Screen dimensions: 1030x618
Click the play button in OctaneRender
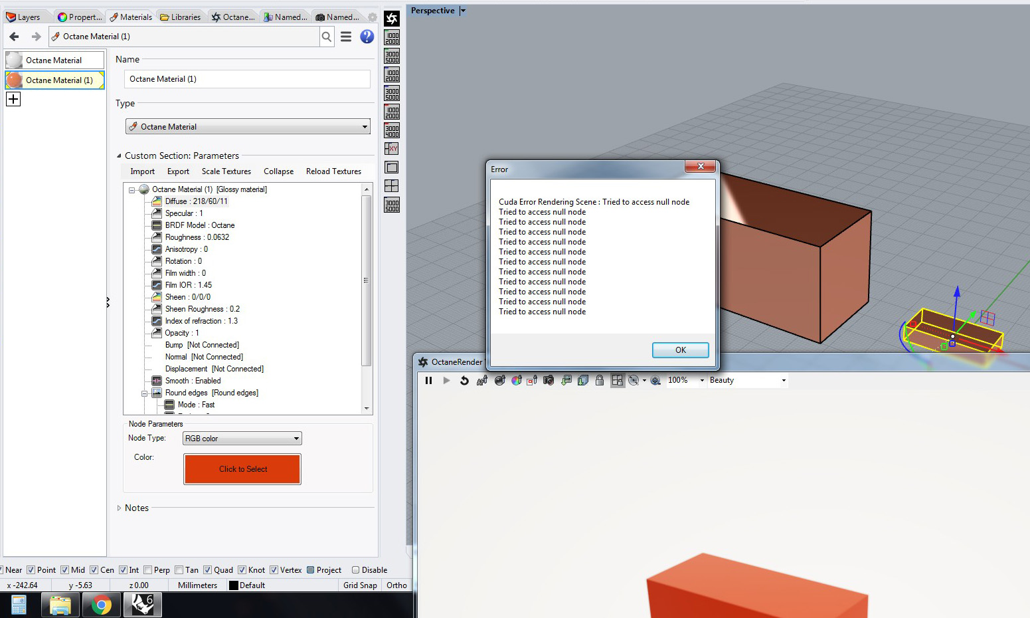[x=446, y=380]
